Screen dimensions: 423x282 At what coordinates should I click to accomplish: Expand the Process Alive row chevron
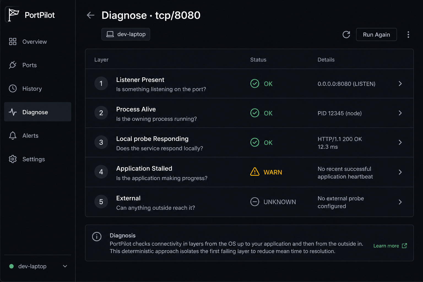[400, 113]
